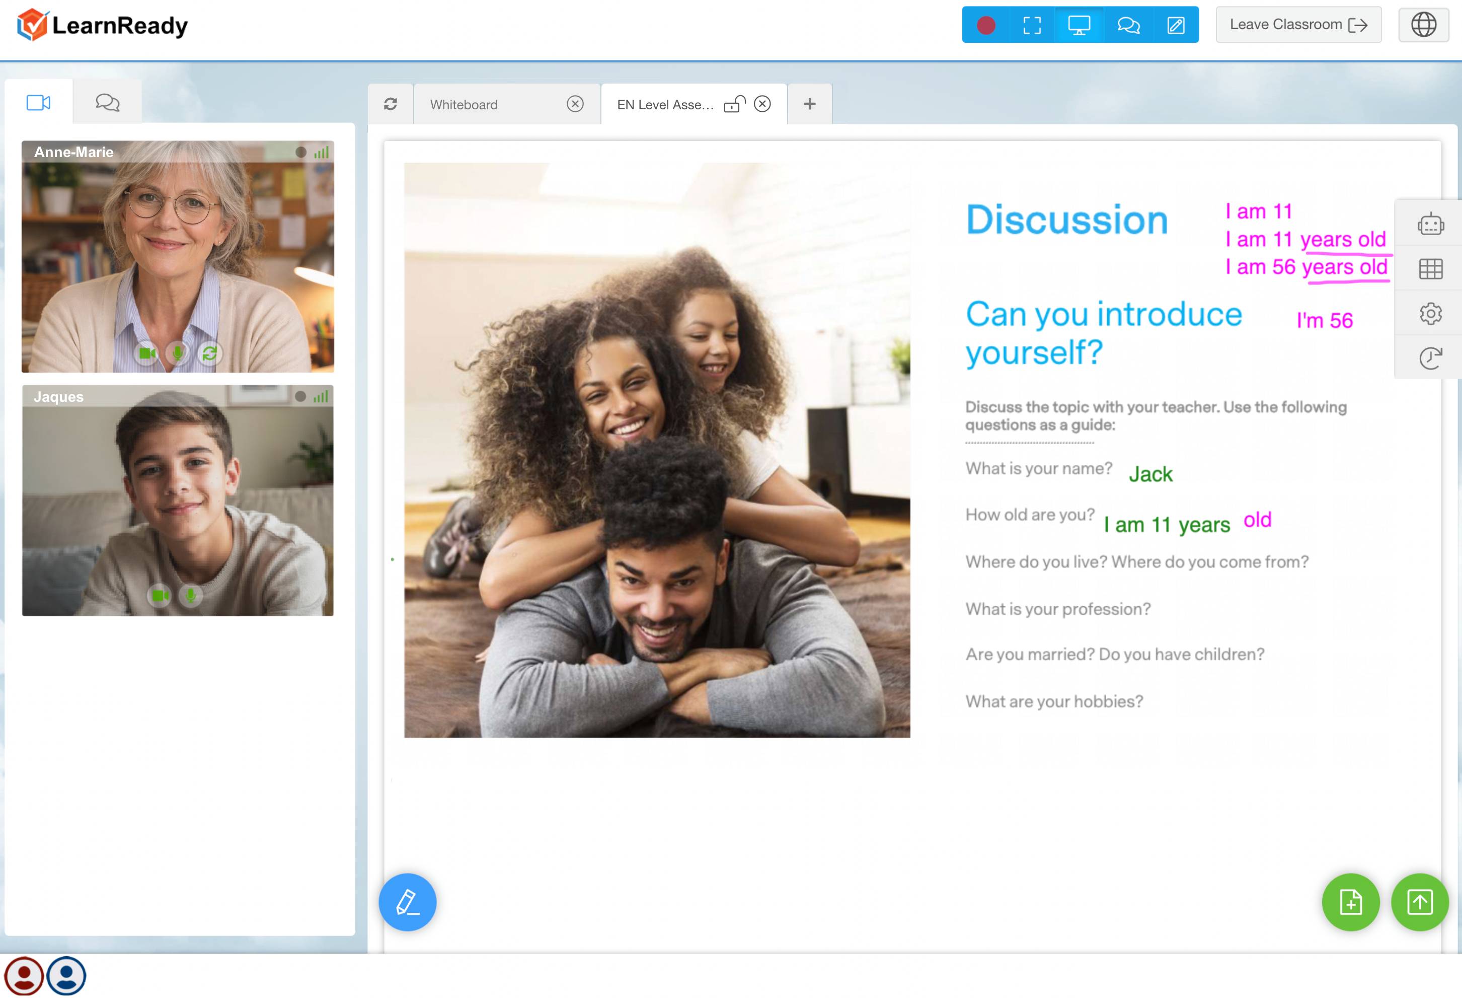Open the chat bubbles in top toolbar
The height and width of the screenshot is (998, 1462).
(x=1128, y=25)
